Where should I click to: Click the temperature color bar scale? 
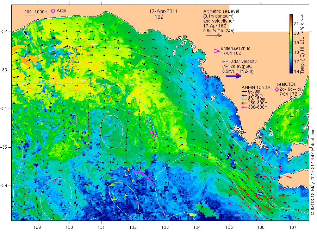click(291, 43)
